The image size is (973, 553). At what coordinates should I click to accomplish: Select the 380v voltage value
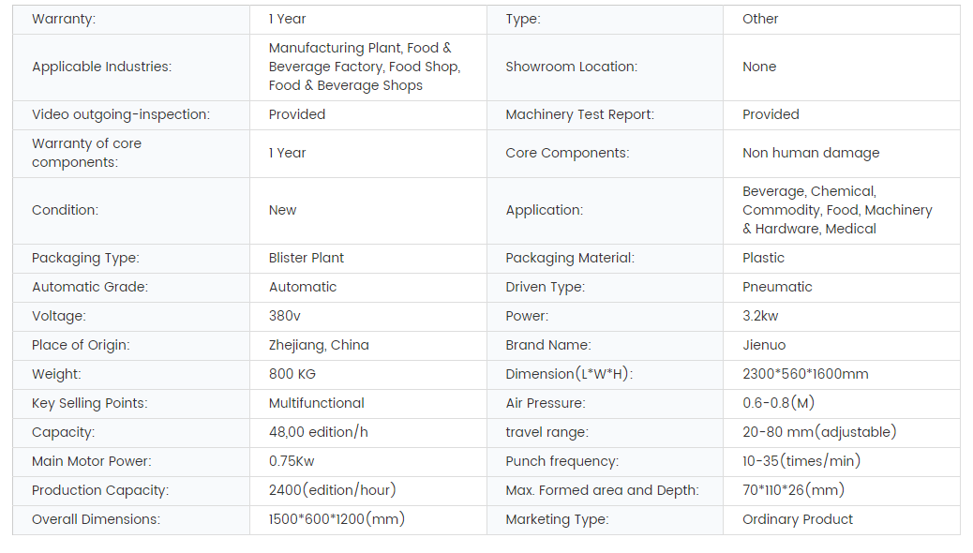[284, 316]
